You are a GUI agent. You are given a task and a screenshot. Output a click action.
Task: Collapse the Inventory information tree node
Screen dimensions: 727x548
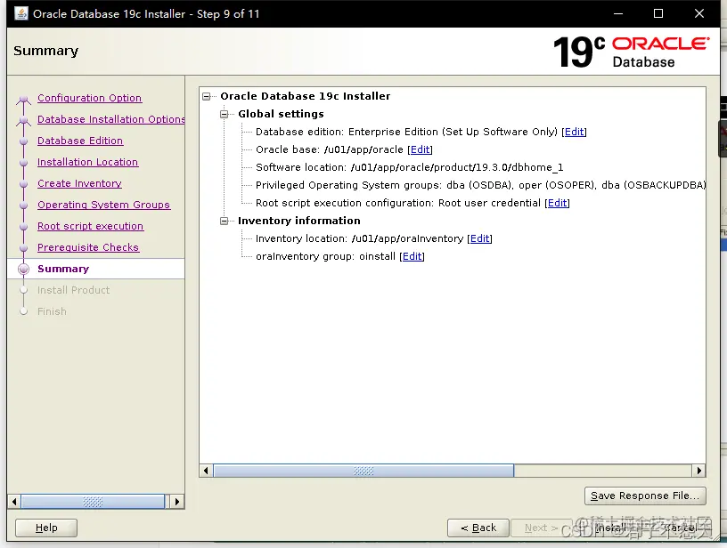click(x=225, y=222)
